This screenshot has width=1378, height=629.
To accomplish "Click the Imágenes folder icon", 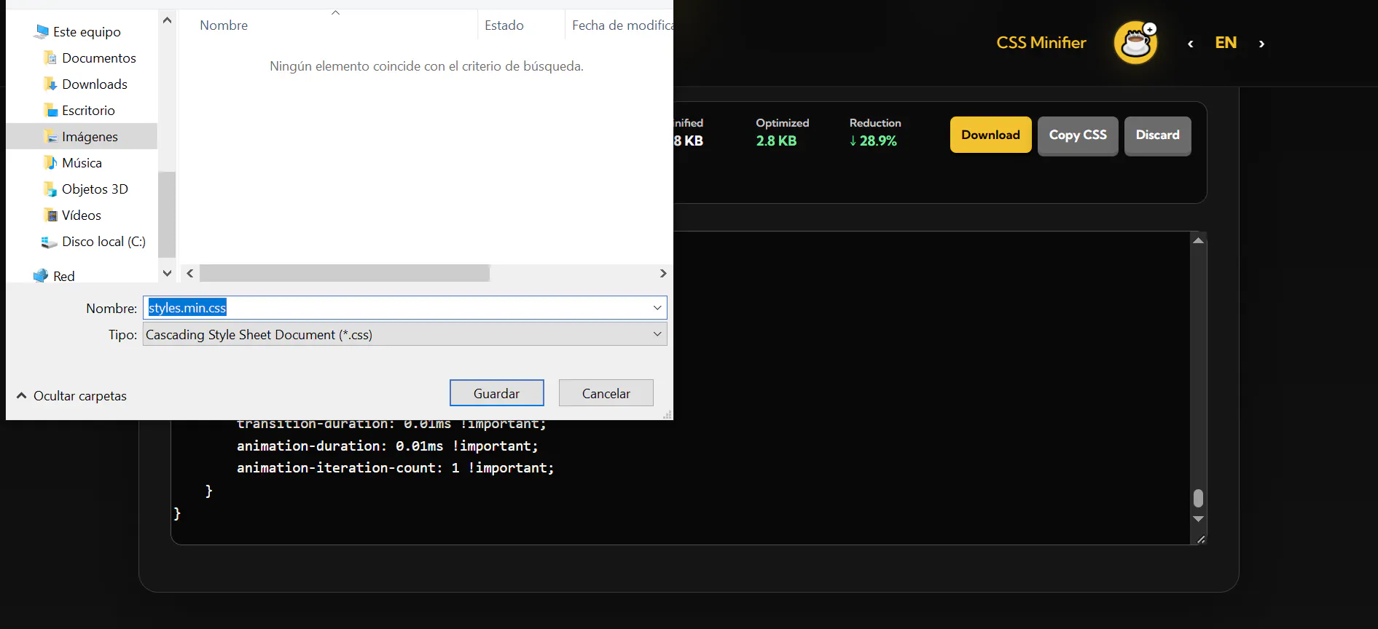I will [x=50, y=136].
